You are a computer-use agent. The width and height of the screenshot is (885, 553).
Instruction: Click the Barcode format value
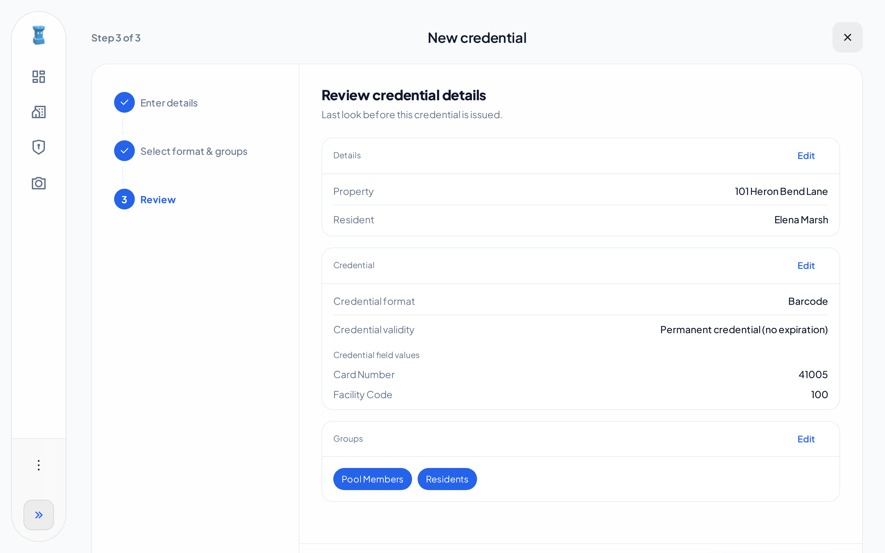pos(808,301)
